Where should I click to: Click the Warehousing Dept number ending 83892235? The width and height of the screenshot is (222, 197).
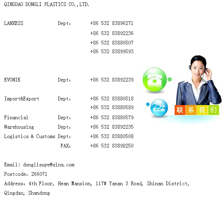coord(112,127)
